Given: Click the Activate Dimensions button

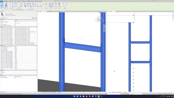Looking at the screenshot, I should (30, 10).
